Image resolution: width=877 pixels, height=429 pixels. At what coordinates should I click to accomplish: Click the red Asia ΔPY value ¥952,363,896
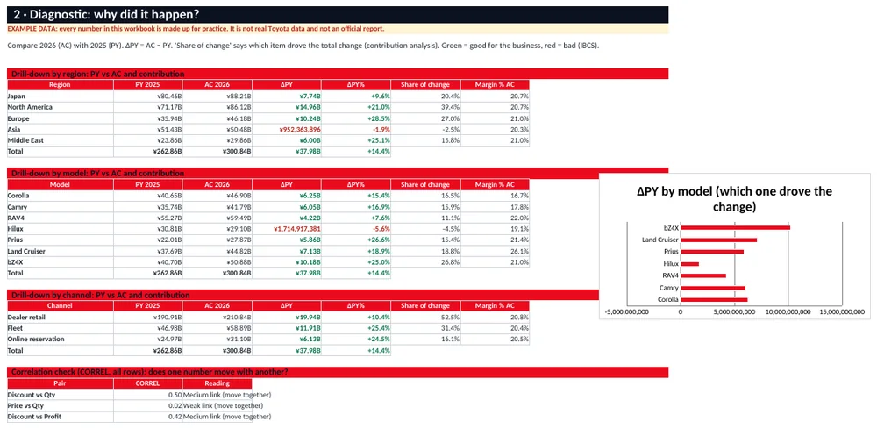(x=287, y=129)
